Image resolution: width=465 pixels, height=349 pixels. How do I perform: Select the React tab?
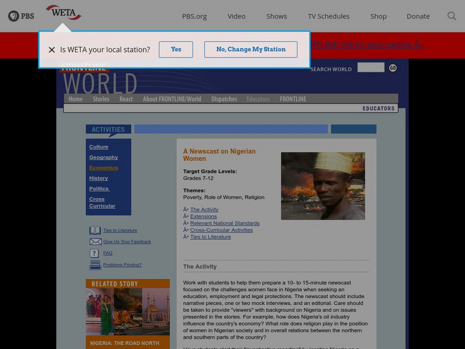coord(126,99)
